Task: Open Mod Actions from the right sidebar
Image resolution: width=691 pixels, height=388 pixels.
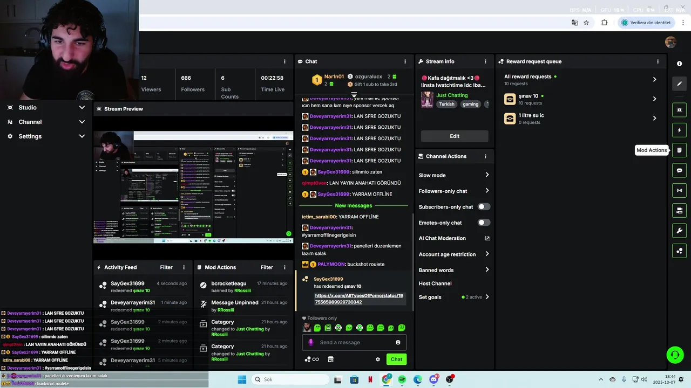Action: 679,150
